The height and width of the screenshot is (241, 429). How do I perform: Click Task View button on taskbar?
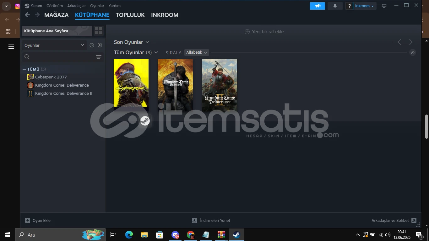(x=113, y=235)
